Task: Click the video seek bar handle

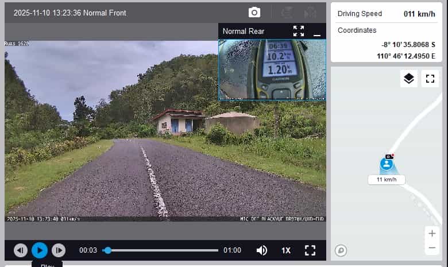Action: point(107,250)
